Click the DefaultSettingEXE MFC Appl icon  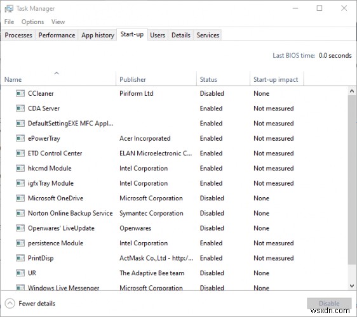[x=20, y=124]
